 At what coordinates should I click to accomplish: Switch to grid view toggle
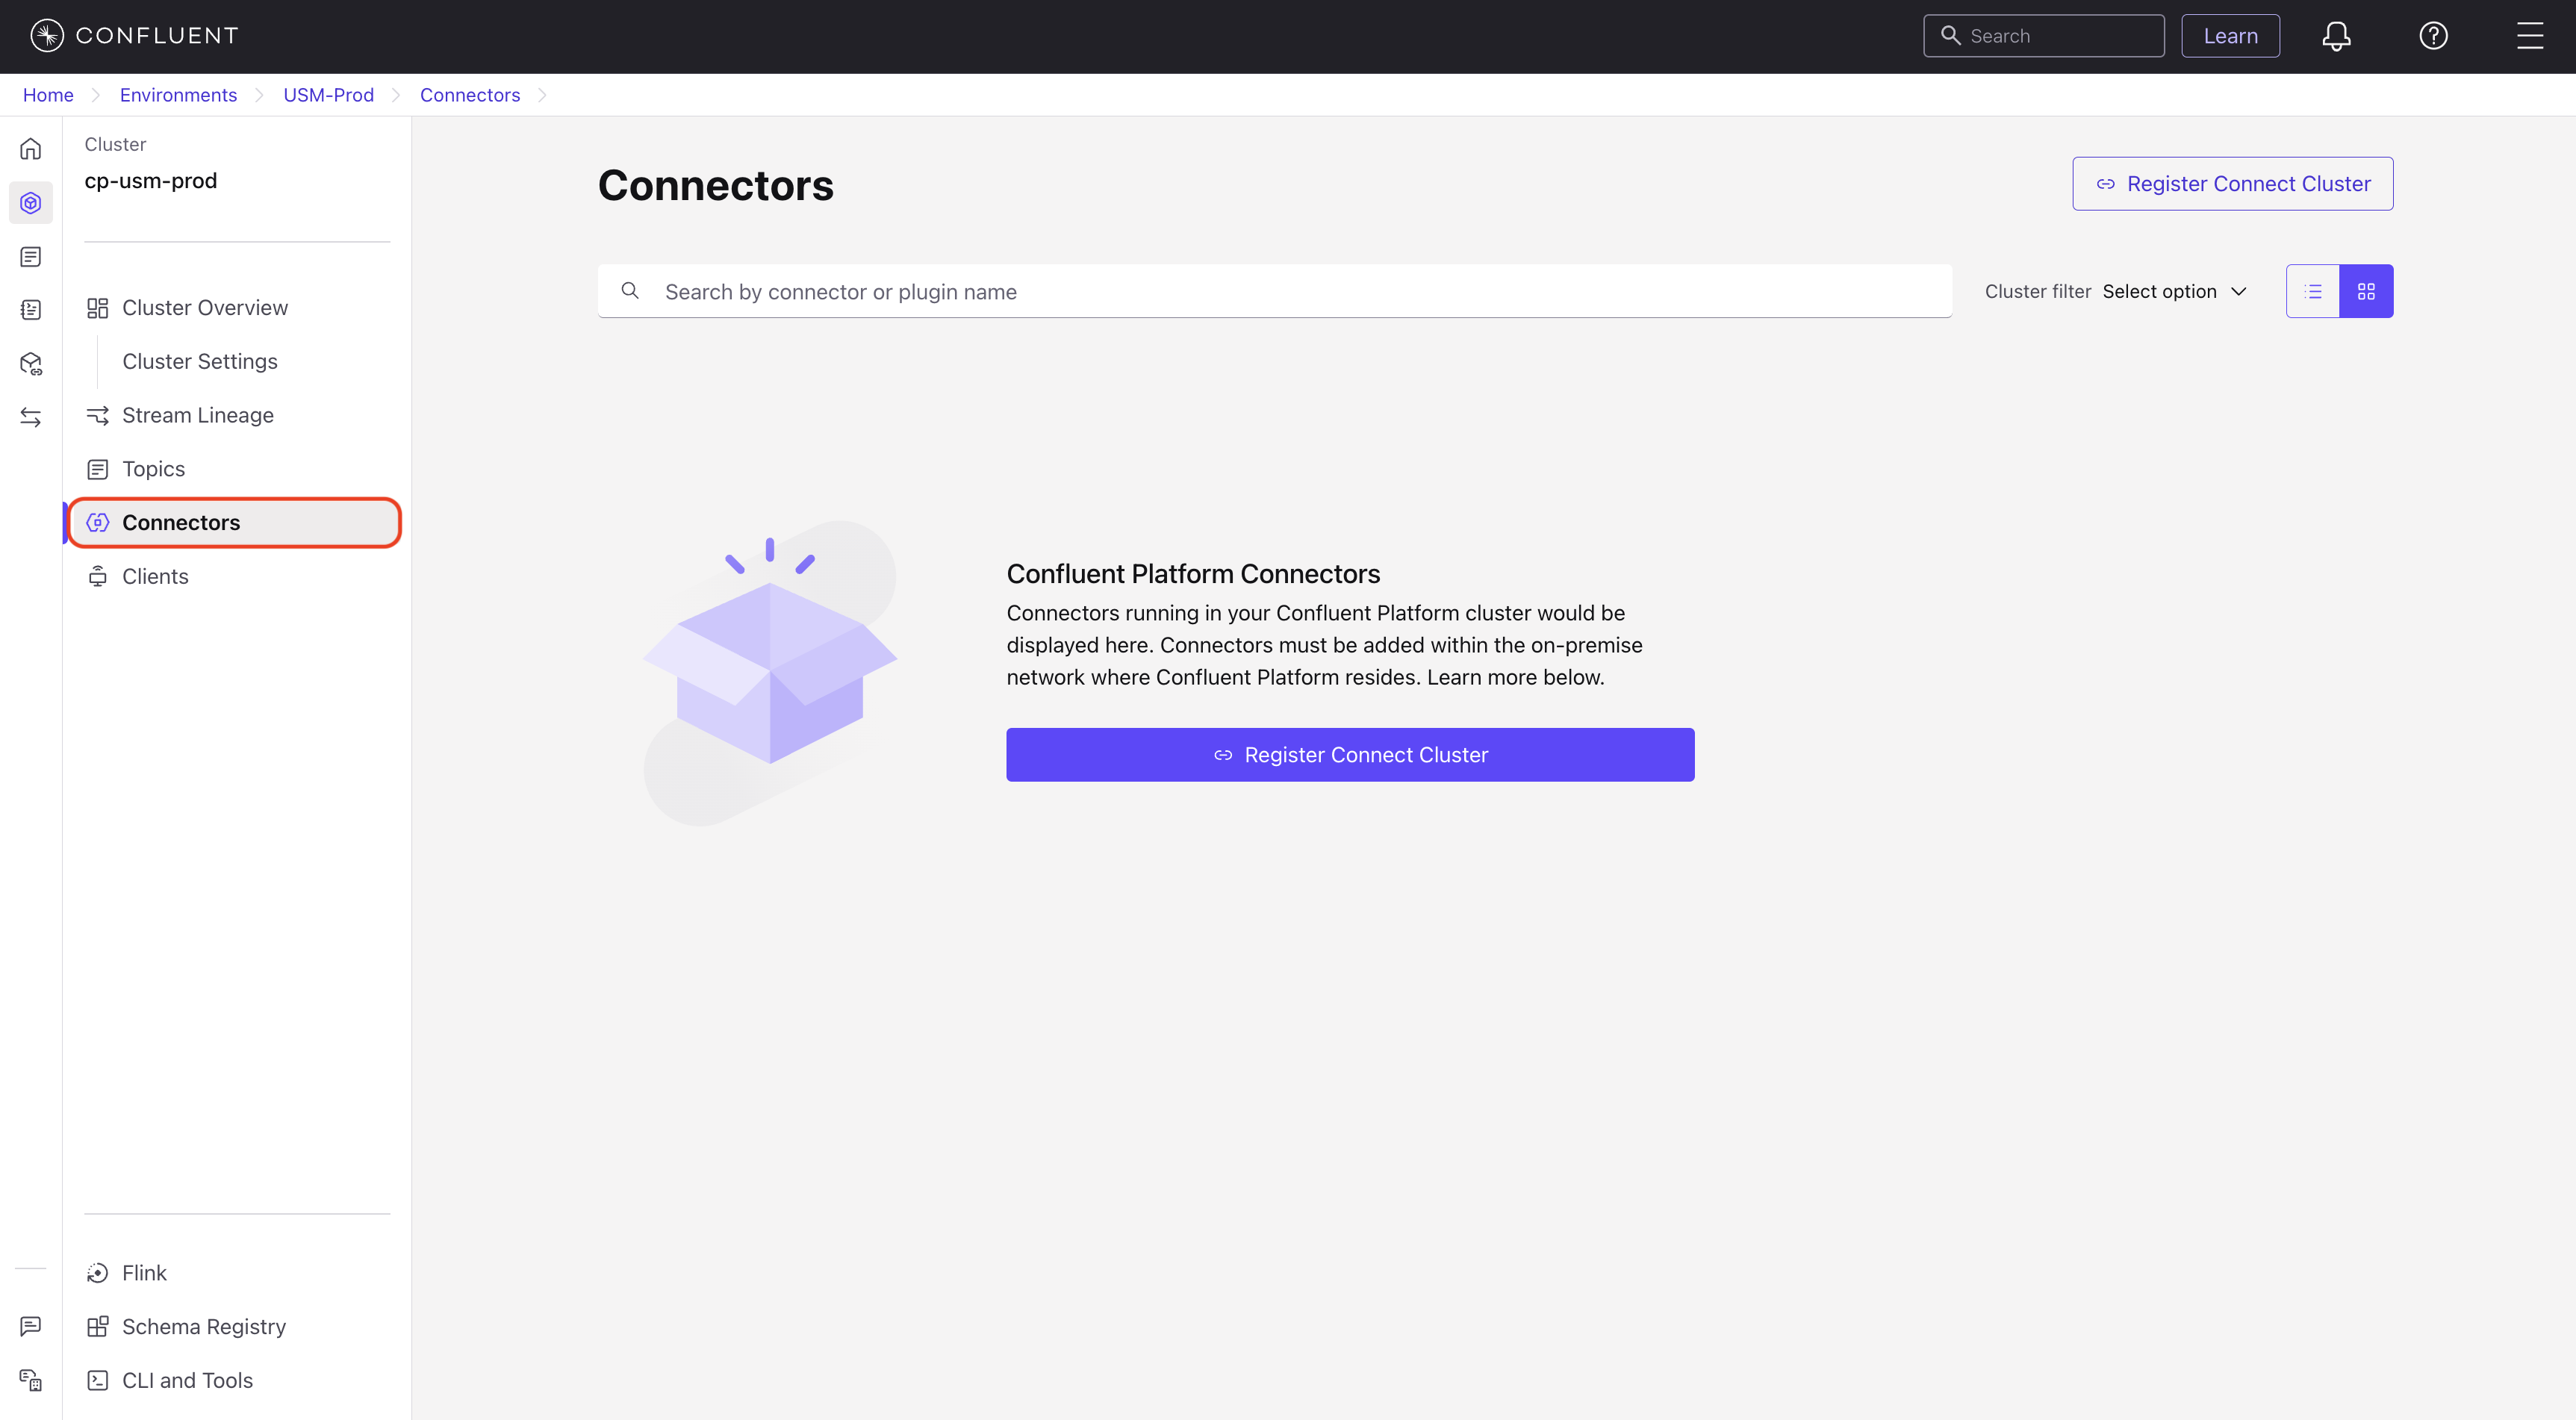tap(2366, 291)
